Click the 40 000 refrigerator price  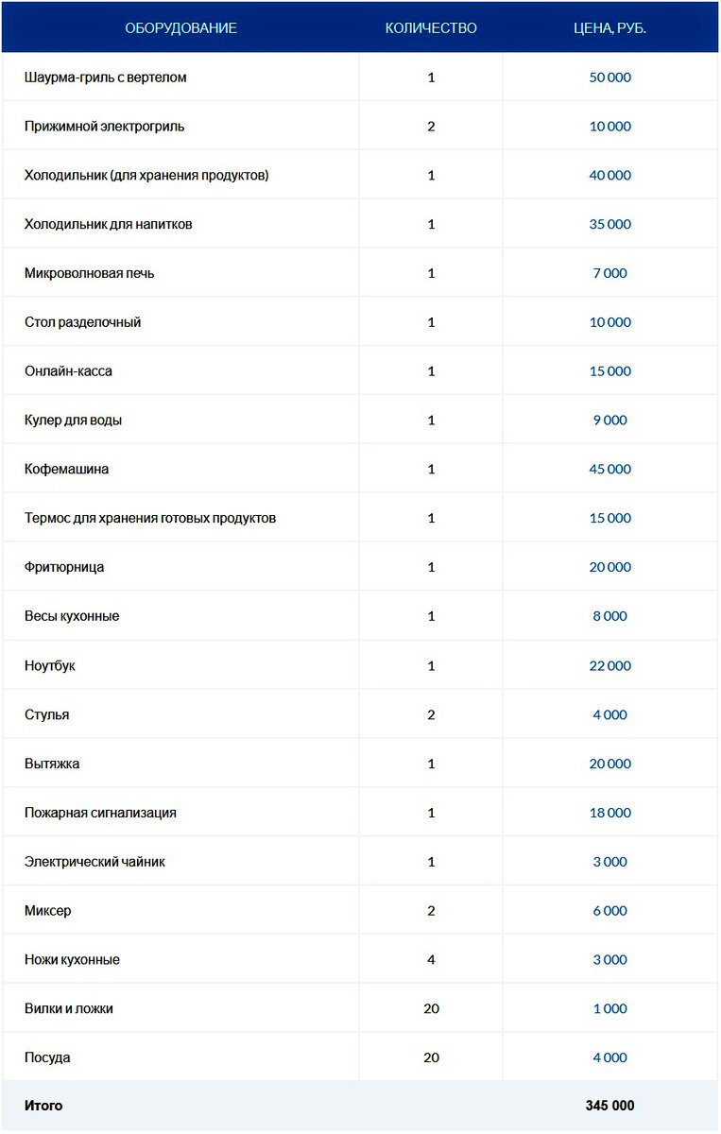(609, 176)
